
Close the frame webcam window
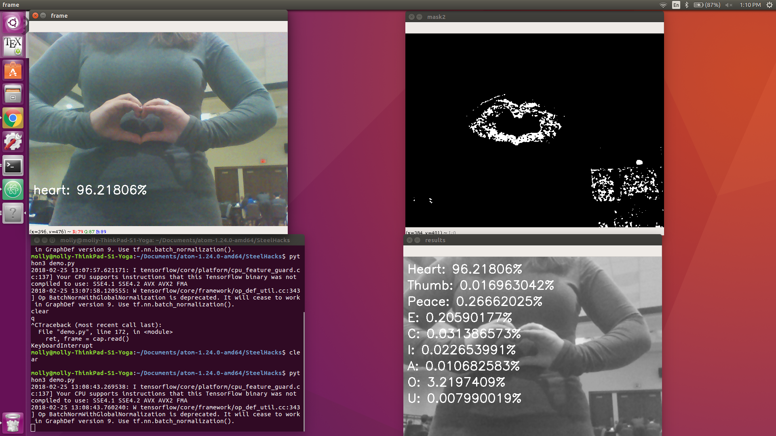coord(36,16)
